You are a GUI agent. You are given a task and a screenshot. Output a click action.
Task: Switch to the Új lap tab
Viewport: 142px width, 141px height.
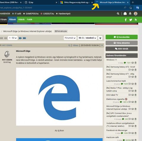41,2
